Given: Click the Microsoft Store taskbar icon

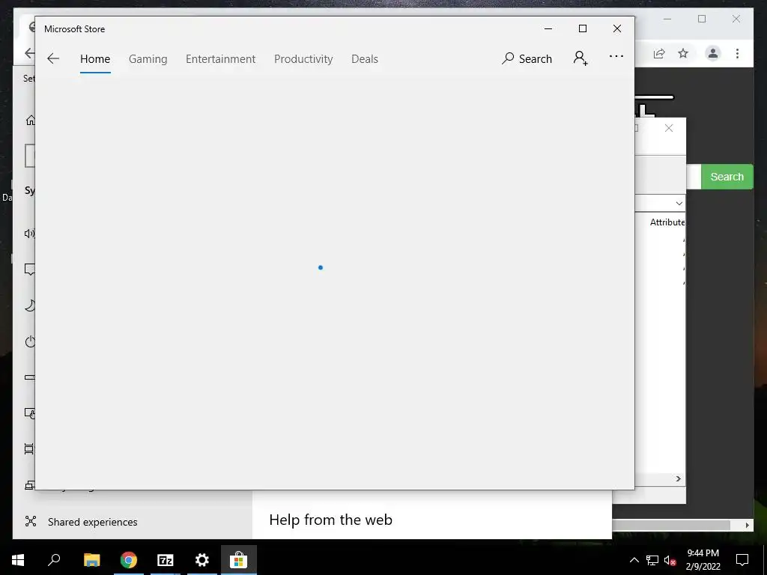Looking at the screenshot, I should (239, 560).
